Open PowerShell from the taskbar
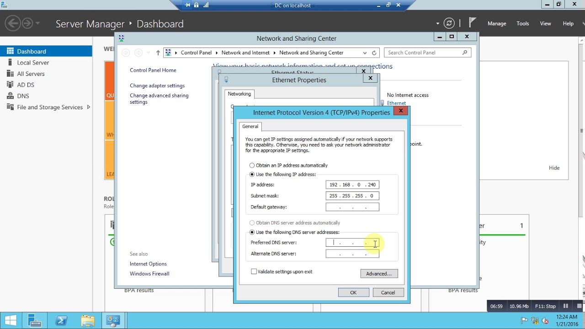Screen dimensions: 585x329 [x=62, y=321]
